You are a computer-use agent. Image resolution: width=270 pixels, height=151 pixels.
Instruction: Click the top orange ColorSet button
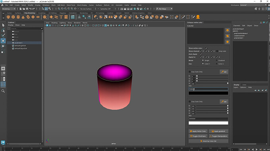click(x=228, y=30)
